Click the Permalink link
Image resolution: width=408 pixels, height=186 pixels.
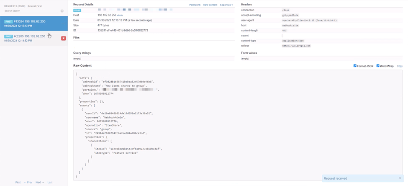[x=195, y=5]
